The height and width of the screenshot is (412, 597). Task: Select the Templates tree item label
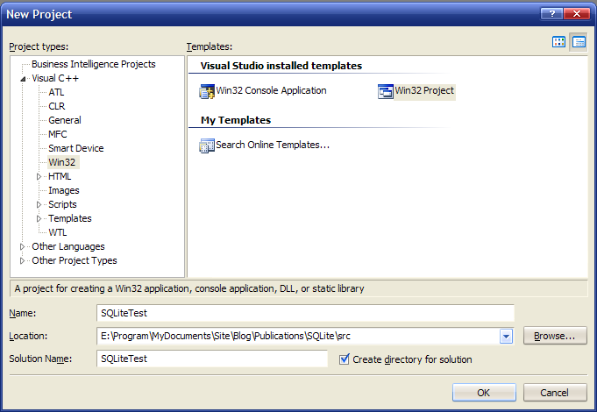pos(70,219)
